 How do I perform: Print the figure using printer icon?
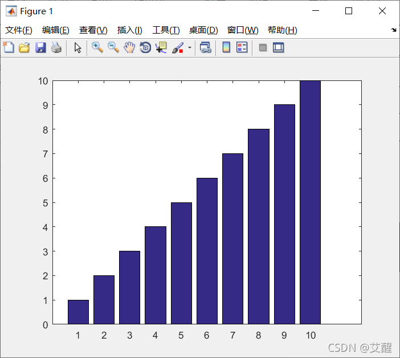(56, 47)
